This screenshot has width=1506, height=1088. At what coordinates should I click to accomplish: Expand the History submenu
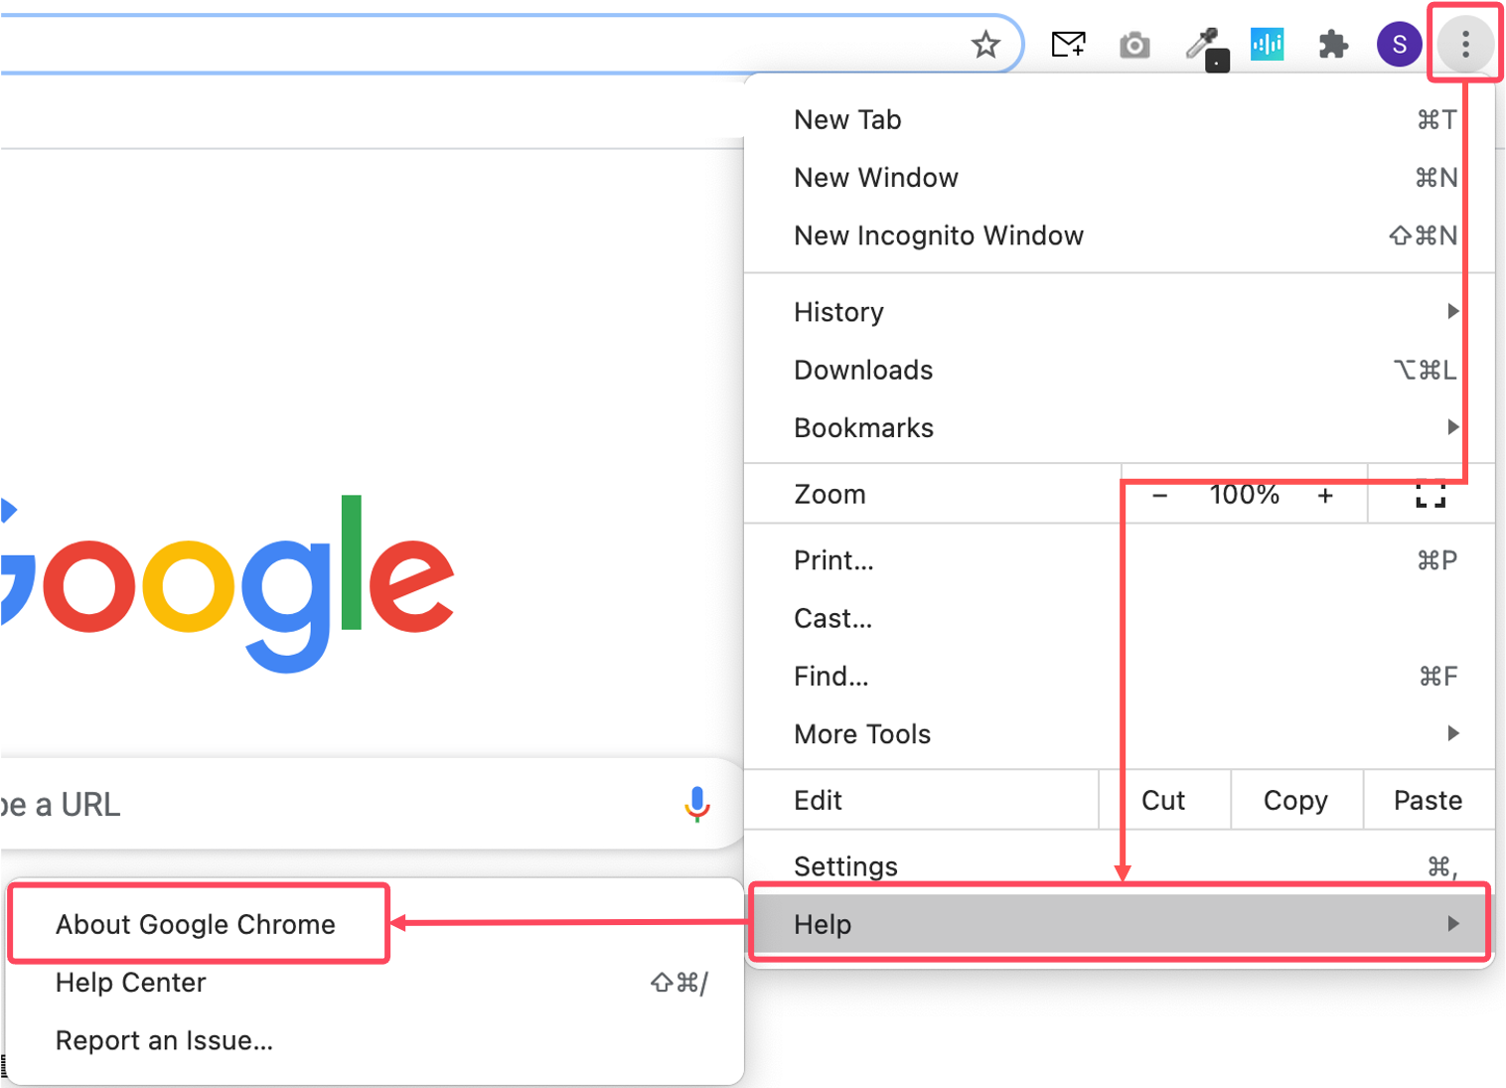[x=1120, y=312]
